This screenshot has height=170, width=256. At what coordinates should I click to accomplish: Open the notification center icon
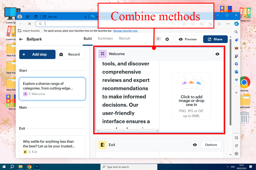click(x=251, y=167)
